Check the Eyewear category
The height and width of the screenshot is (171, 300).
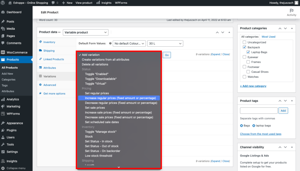tap(244, 57)
